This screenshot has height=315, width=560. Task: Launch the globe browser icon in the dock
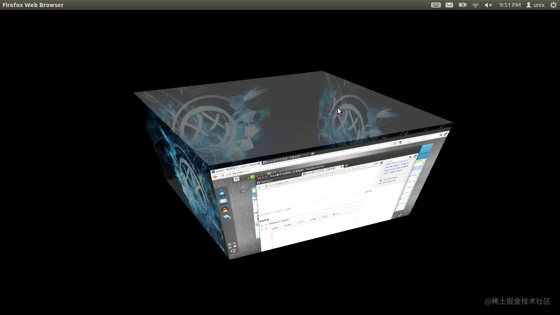[x=226, y=217]
